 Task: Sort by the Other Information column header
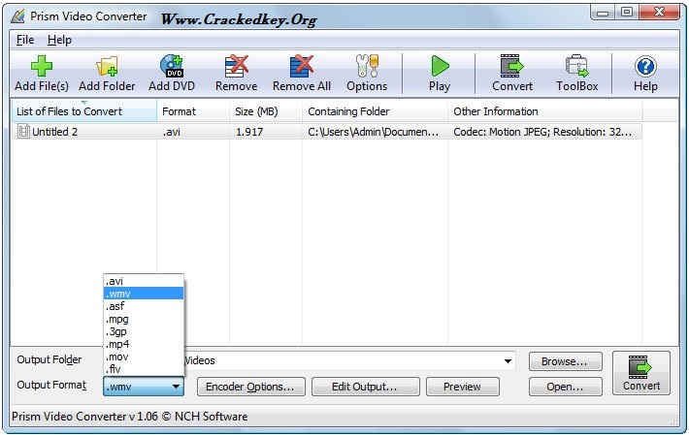[544, 111]
